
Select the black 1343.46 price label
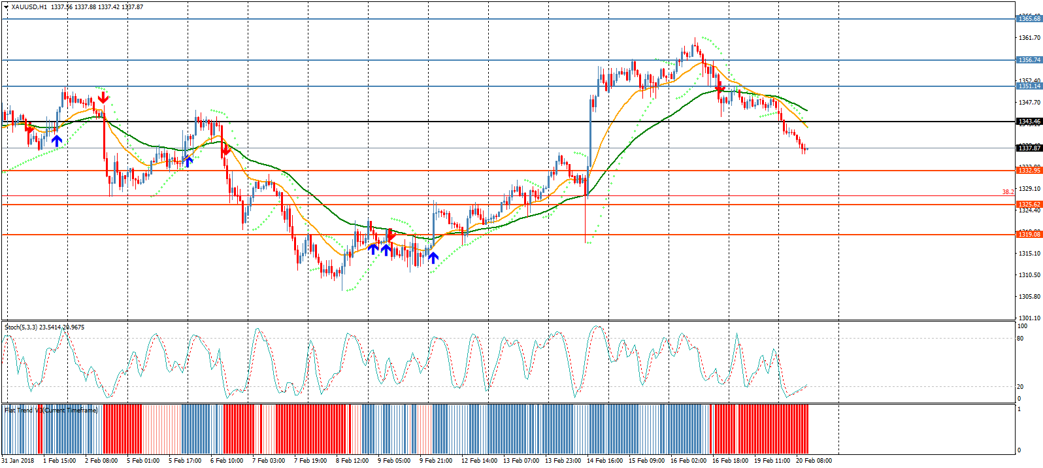(x=1029, y=122)
